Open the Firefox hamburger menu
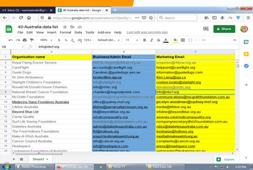 tap(248, 18)
